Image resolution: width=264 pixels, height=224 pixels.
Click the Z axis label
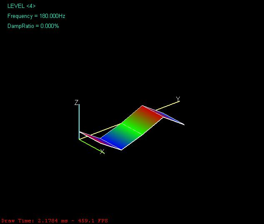tap(77, 102)
